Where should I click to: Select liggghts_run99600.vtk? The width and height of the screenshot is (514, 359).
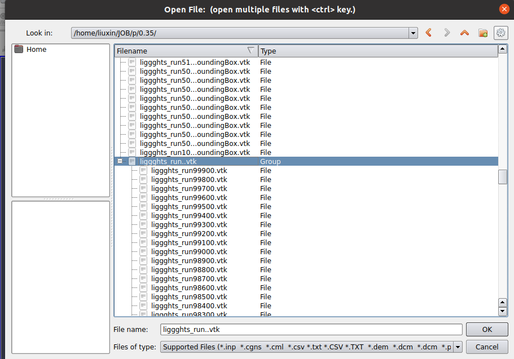189,197
